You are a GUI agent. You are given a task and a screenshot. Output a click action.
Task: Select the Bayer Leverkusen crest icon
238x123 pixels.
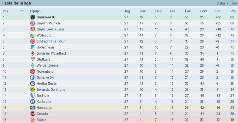click(x=33, y=29)
